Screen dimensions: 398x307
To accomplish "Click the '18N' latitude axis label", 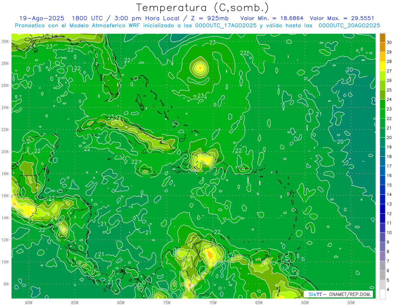I will (5, 174).
